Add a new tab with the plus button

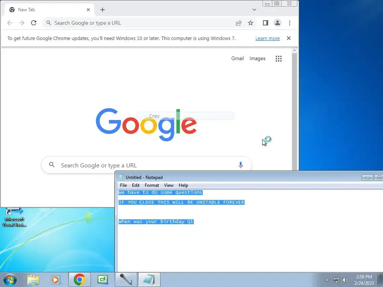coord(102,10)
